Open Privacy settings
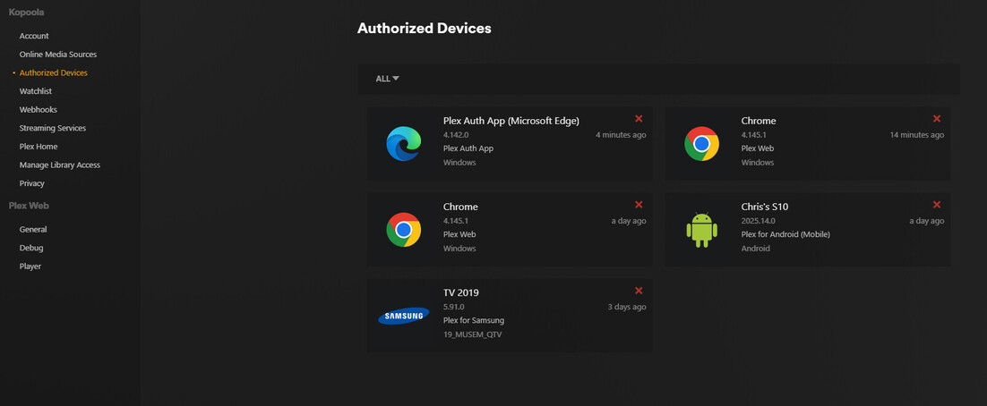This screenshot has height=406, width=987. click(32, 183)
